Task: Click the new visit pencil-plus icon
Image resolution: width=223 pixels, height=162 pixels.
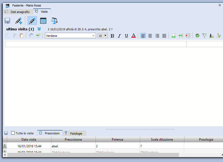Action: pos(19,21)
